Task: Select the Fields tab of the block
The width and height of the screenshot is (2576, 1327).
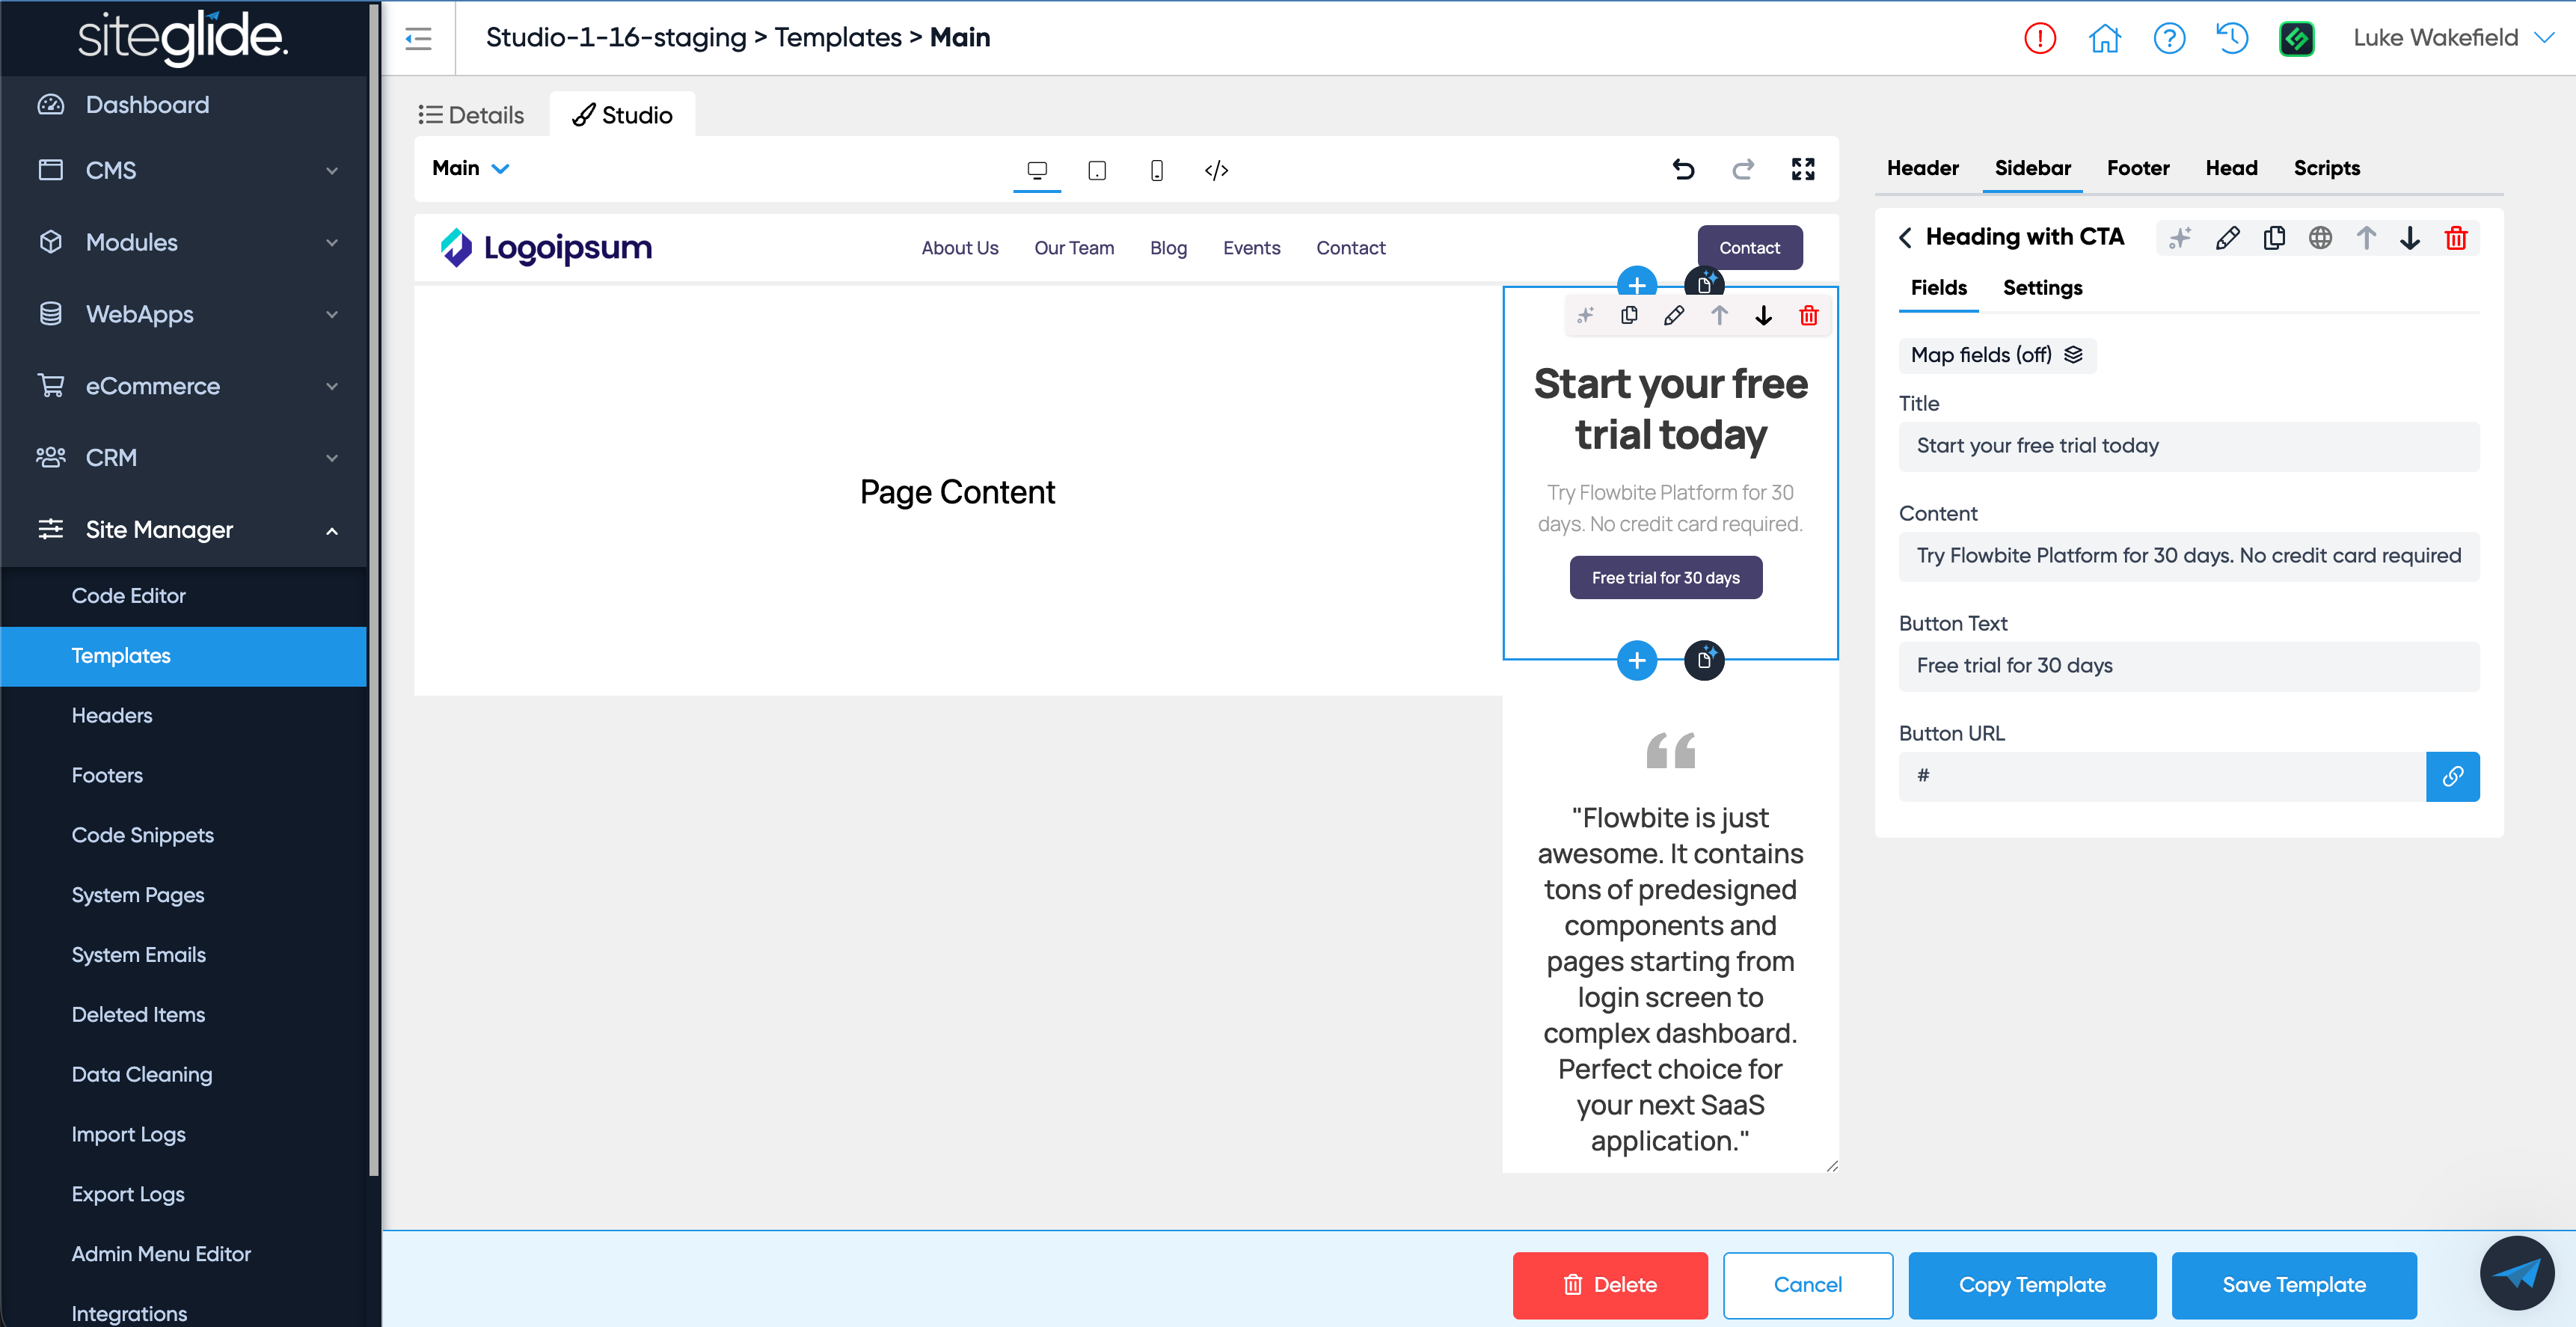Action: [1938, 288]
